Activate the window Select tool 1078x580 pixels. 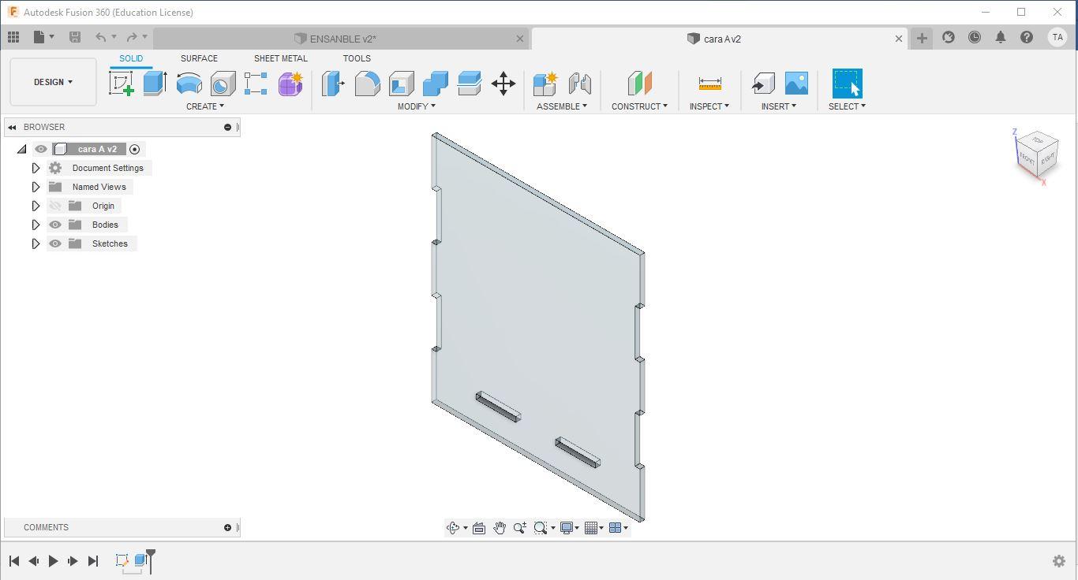point(847,84)
